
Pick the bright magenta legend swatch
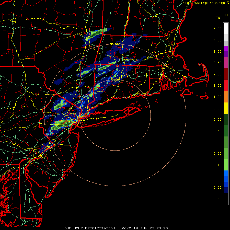click(226, 49)
